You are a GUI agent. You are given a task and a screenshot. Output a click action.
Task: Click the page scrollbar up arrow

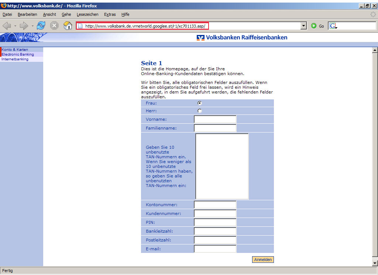pos(375,50)
